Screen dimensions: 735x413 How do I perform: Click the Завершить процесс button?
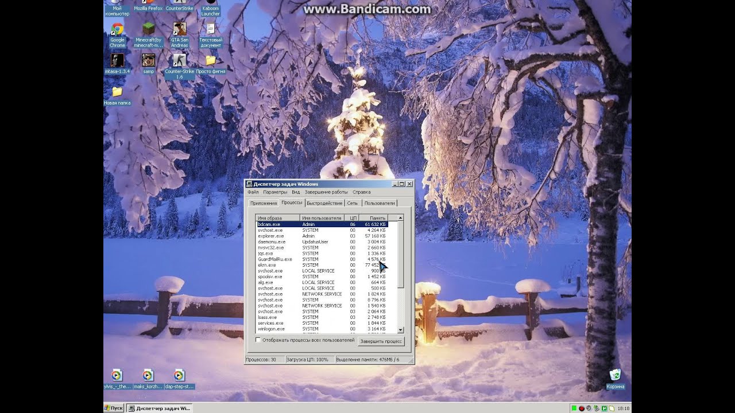pos(381,341)
